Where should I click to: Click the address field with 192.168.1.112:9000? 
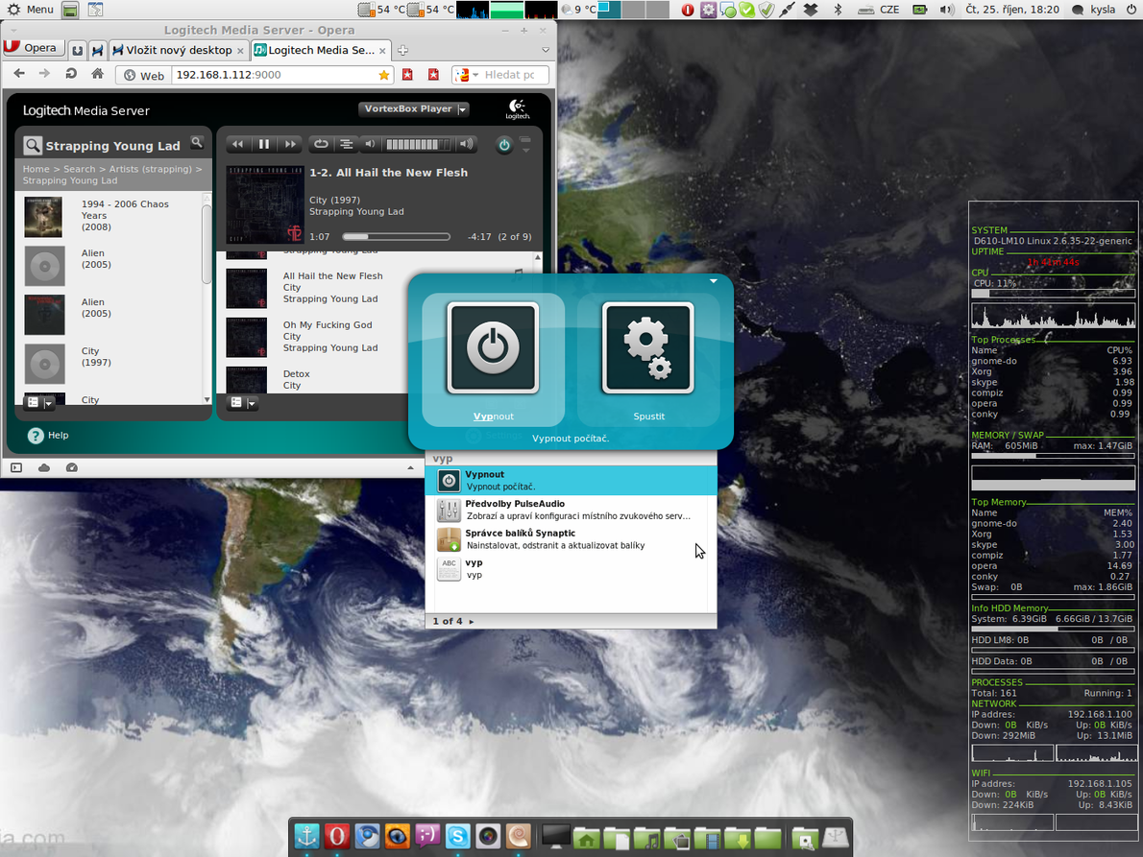pos(274,75)
